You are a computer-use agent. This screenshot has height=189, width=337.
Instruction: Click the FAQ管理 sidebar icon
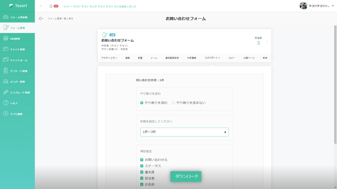tap(6, 39)
